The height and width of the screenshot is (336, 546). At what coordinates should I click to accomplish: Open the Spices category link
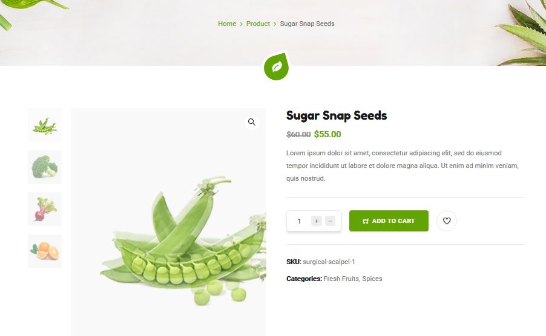pyautogui.click(x=372, y=279)
